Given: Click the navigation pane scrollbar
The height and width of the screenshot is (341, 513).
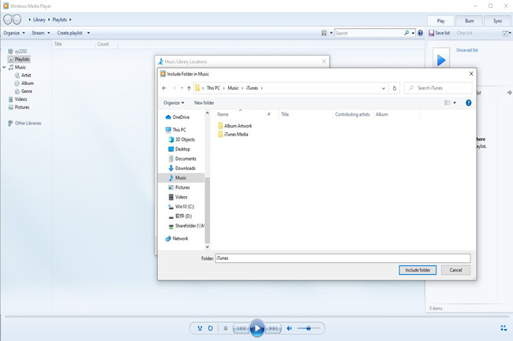Looking at the screenshot, I should click(x=207, y=210).
